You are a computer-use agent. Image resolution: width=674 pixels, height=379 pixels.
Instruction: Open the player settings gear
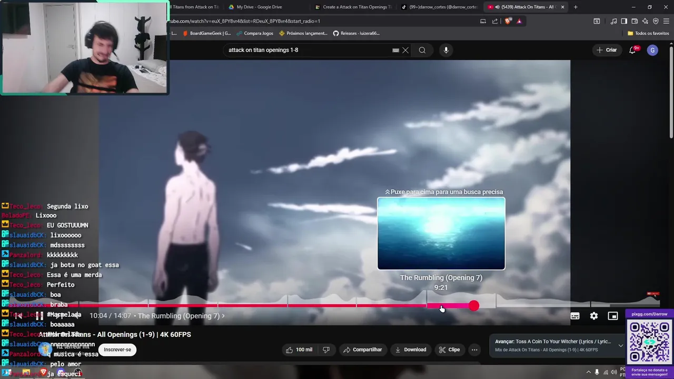click(x=594, y=316)
